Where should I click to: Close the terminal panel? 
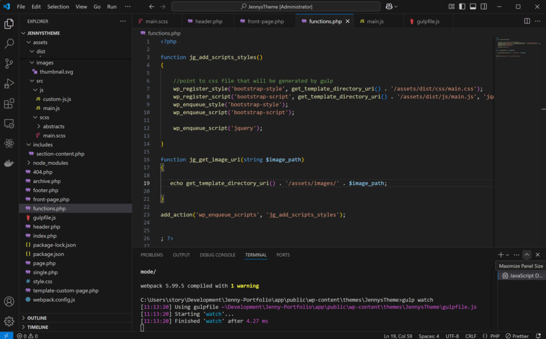pyautogui.click(x=537, y=255)
